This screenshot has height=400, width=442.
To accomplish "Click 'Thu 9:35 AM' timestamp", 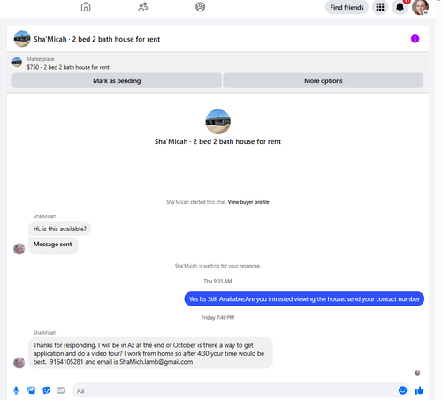I will click(217, 281).
